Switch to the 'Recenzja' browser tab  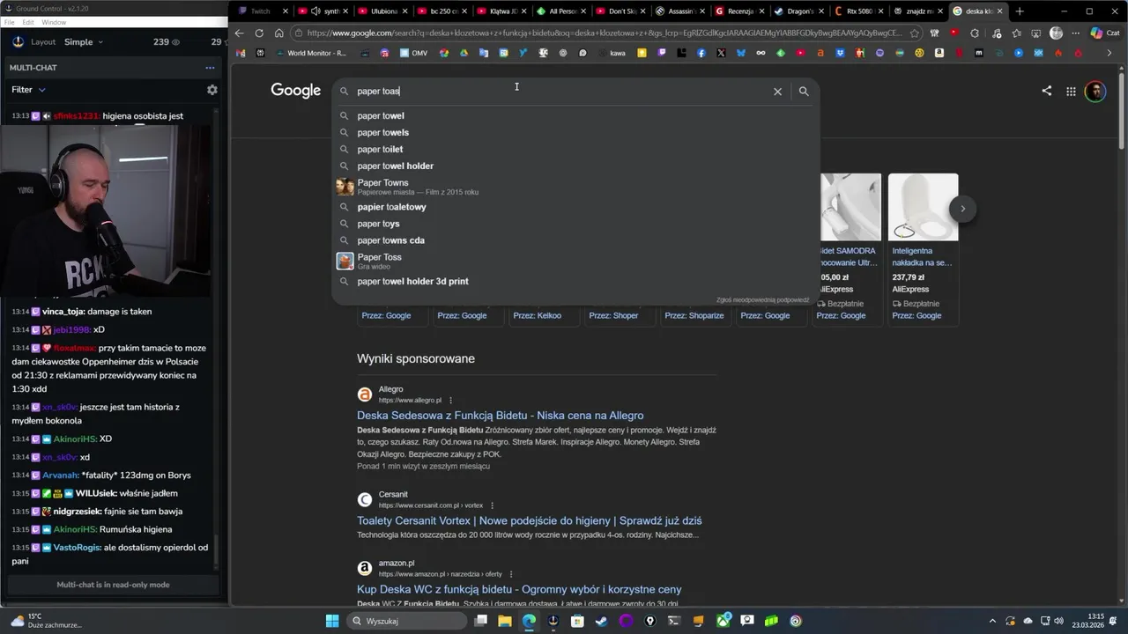[738, 11]
